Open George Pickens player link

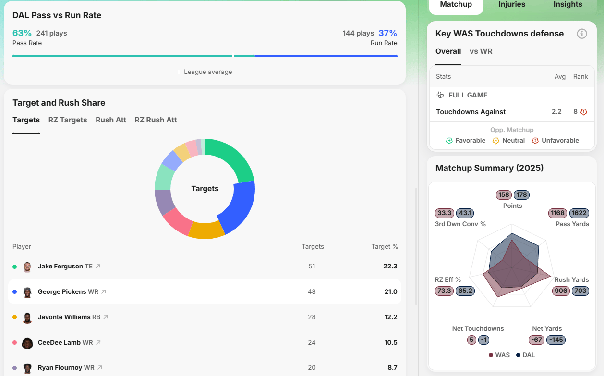tap(62, 291)
